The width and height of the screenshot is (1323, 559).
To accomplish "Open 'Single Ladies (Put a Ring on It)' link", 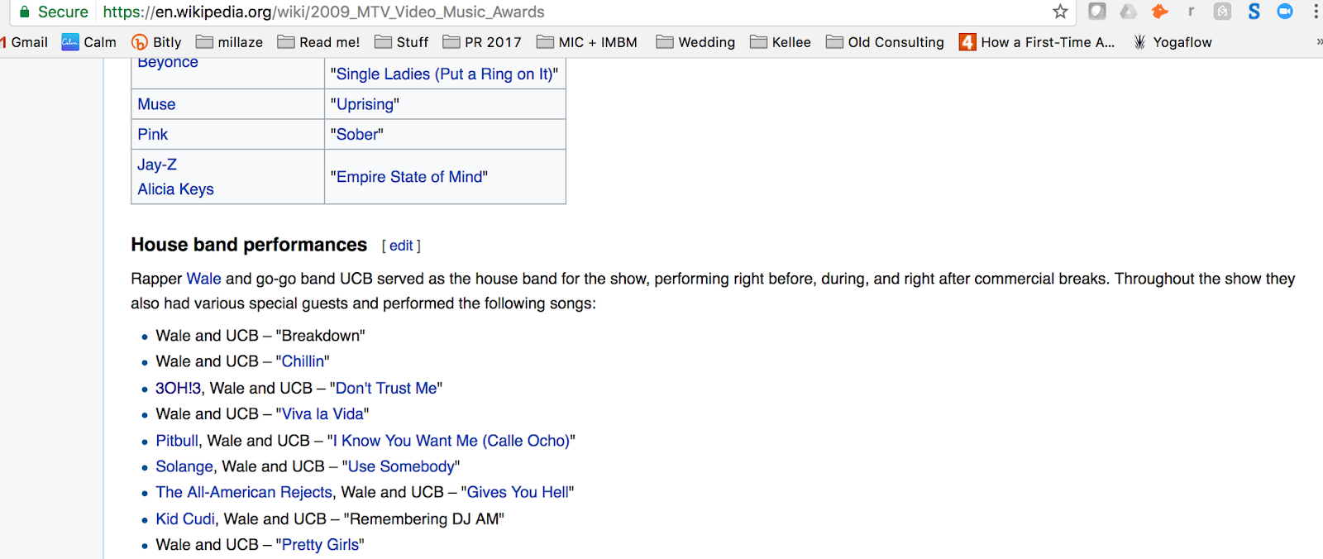I will click(x=444, y=74).
